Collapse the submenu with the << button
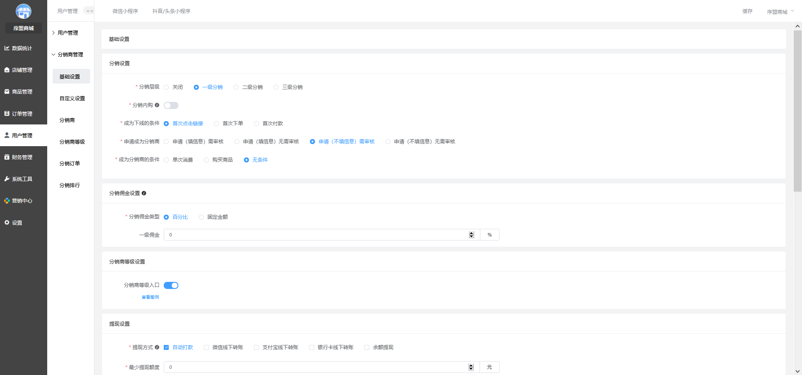Viewport: 802px width, 375px height. [x=89, y=11]
